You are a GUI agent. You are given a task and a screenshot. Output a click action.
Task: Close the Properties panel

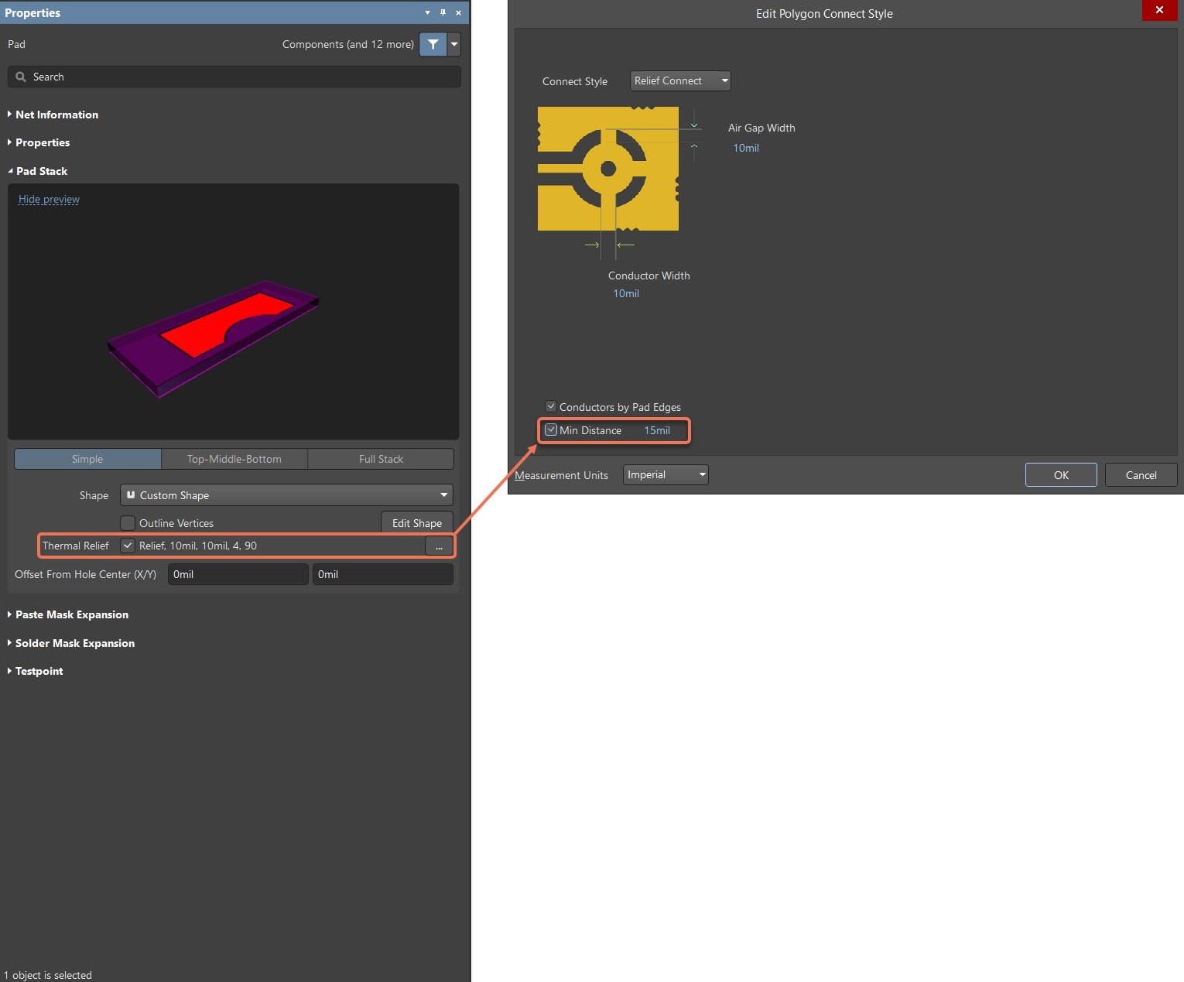point(458,12)
